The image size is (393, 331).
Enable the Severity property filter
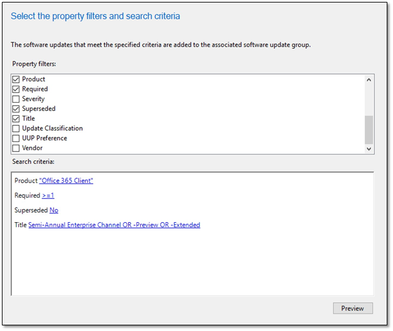click(16, 99)
